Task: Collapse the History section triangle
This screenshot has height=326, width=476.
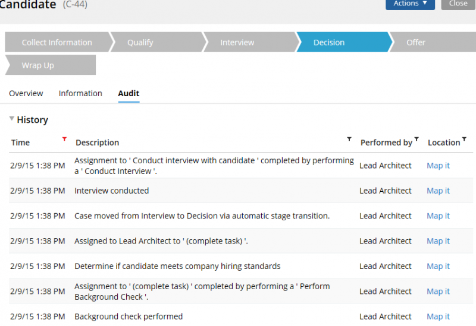Action: click(11, 119)
